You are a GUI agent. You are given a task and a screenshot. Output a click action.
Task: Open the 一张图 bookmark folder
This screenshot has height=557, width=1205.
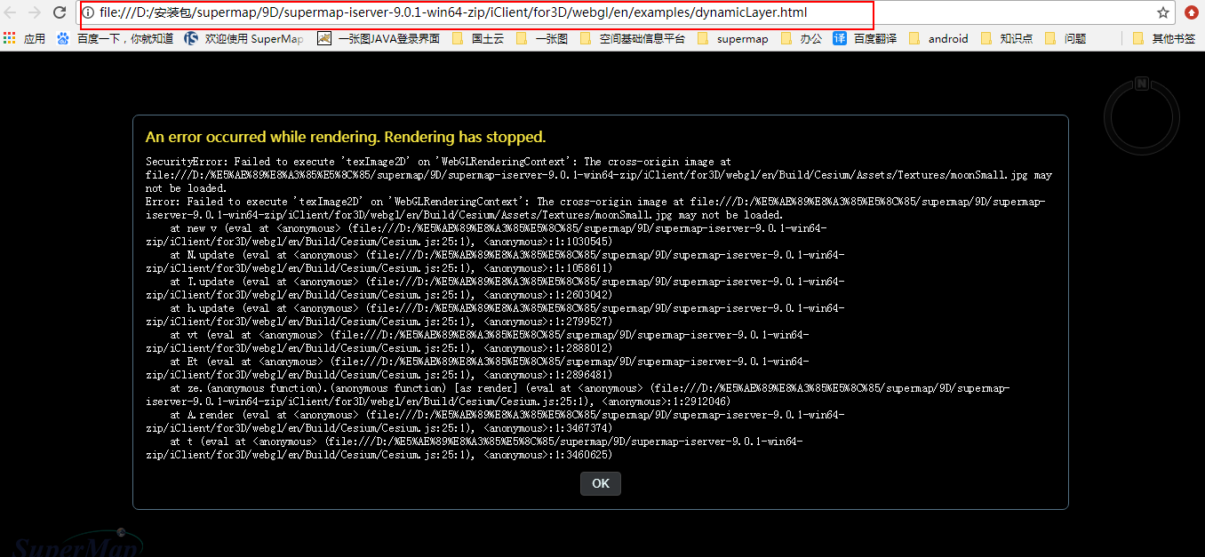click(x=542, y=38)
